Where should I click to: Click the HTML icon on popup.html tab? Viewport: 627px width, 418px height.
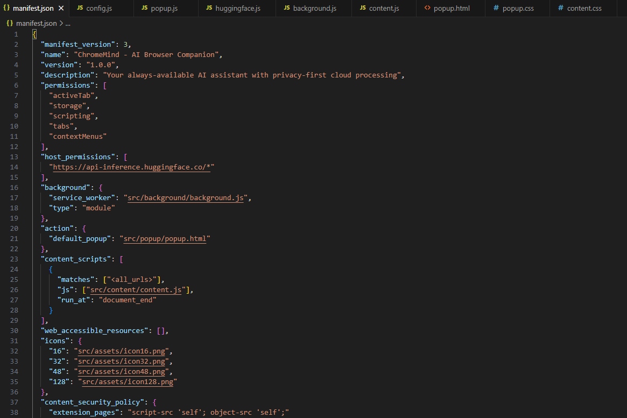click(x=427, y=8)
